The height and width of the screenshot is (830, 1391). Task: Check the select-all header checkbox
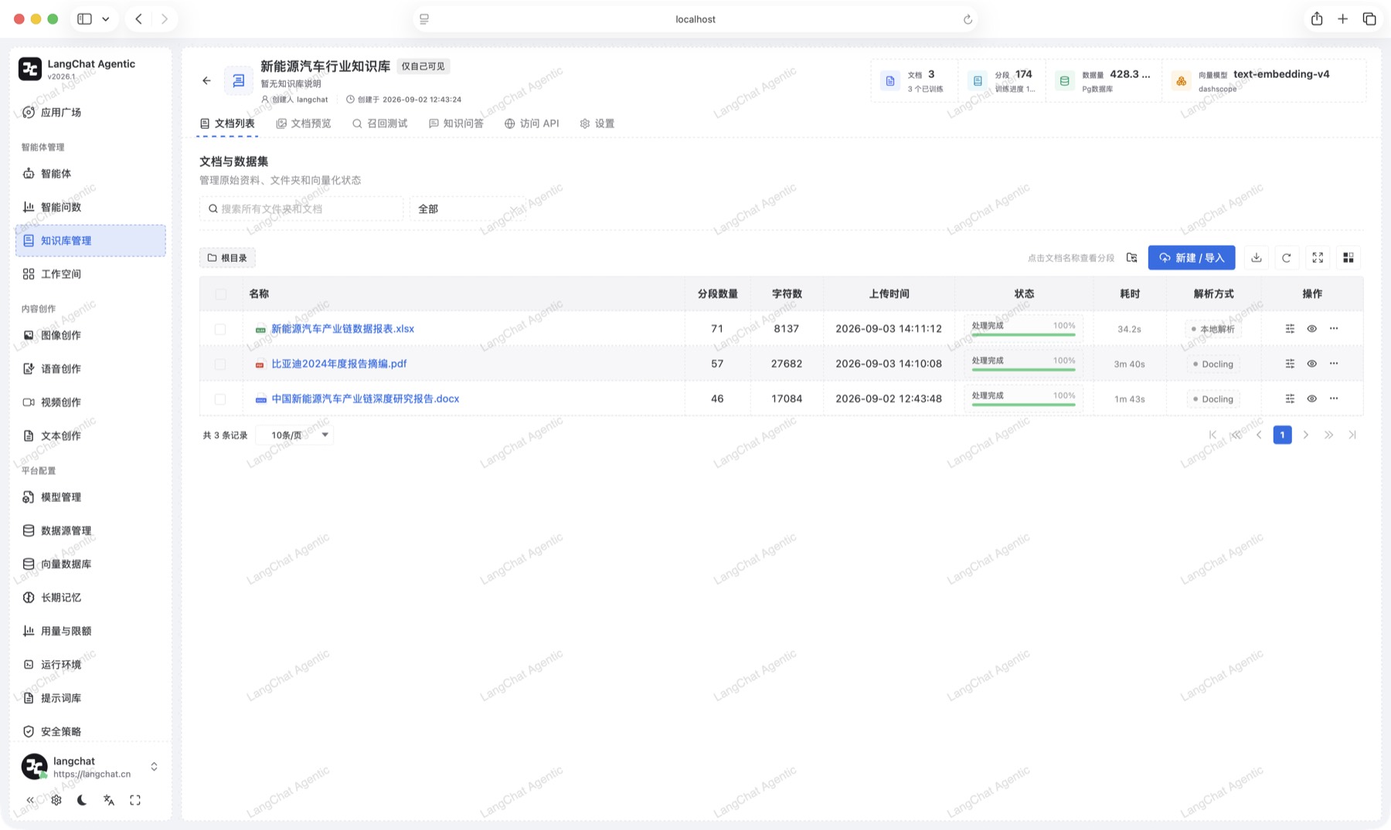click(221, 294)
